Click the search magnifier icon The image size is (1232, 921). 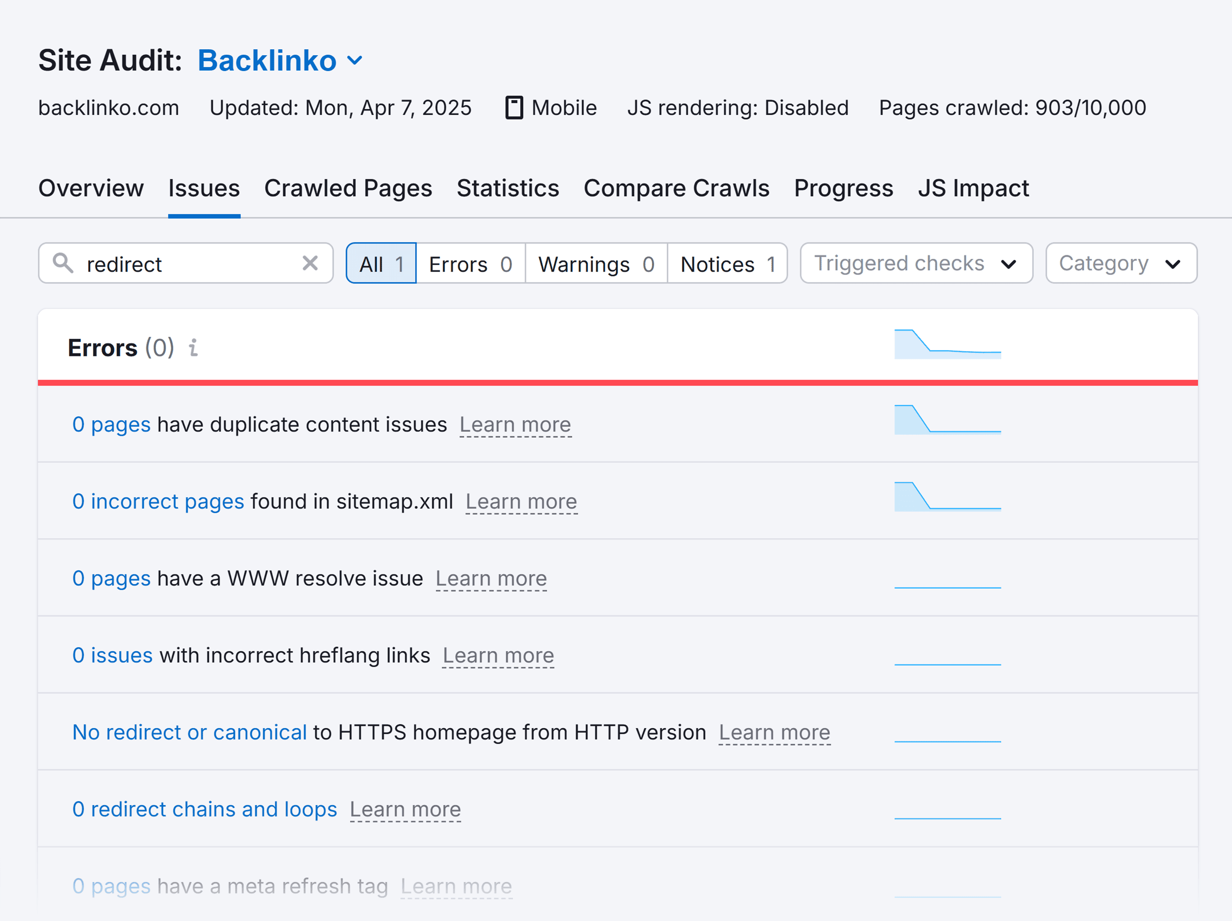tap(63, 263)
